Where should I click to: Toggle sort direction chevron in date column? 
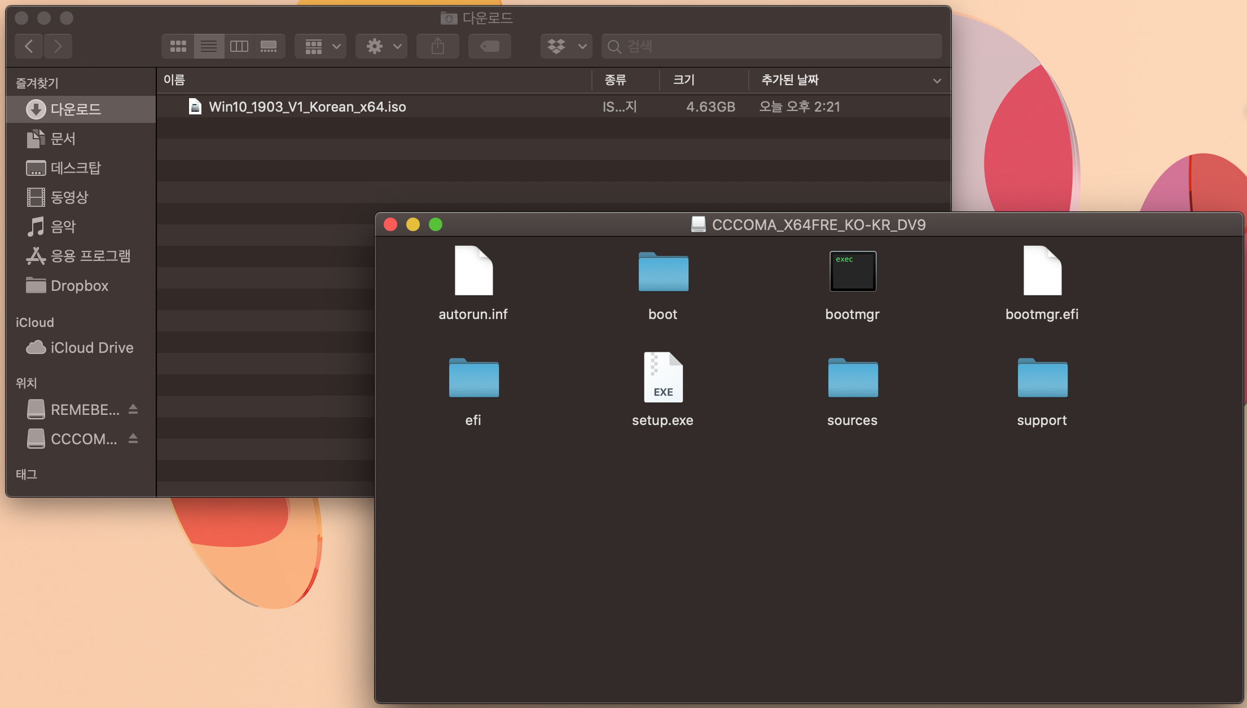tap(937, 81)
